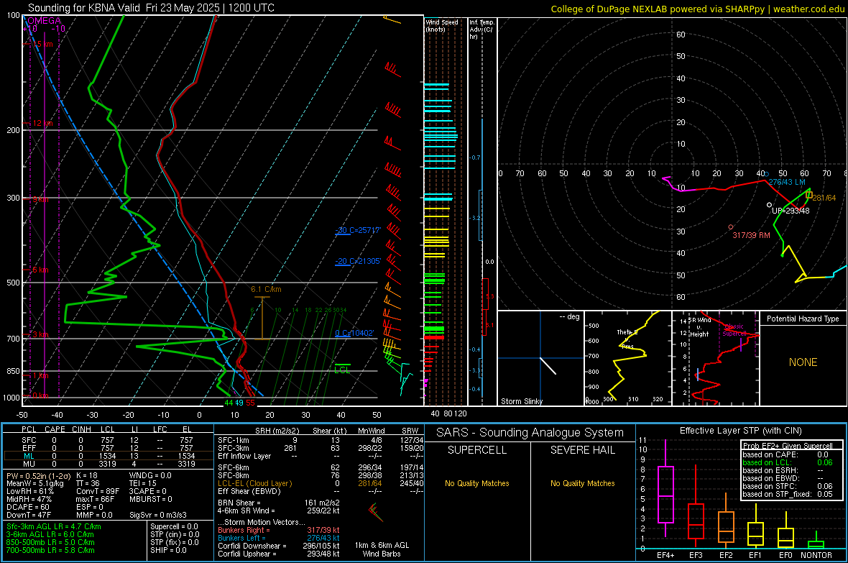Click the Bunkers Right 317/39 RM marker

point(731,227)
